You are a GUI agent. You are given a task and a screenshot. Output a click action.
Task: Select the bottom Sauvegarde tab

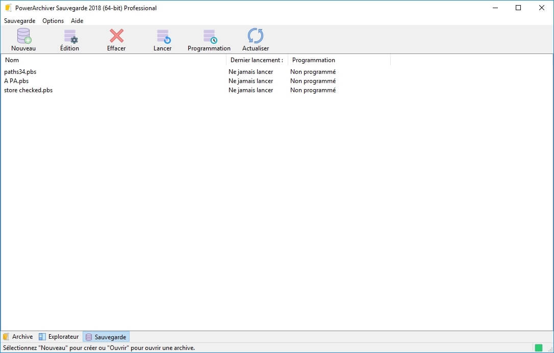tap(106, 337)
